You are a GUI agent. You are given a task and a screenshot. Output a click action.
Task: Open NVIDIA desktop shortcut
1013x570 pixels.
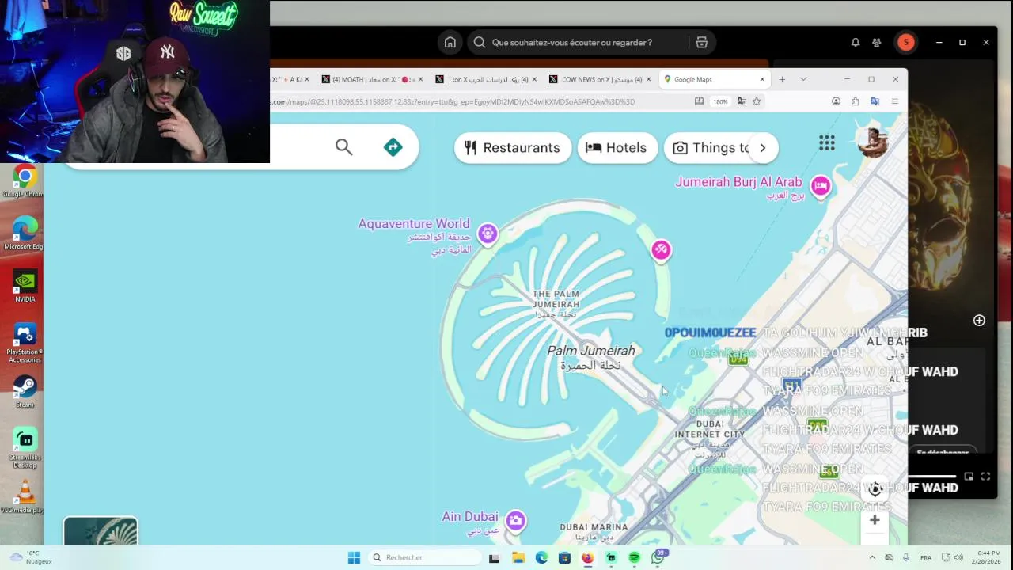[25, 287]
